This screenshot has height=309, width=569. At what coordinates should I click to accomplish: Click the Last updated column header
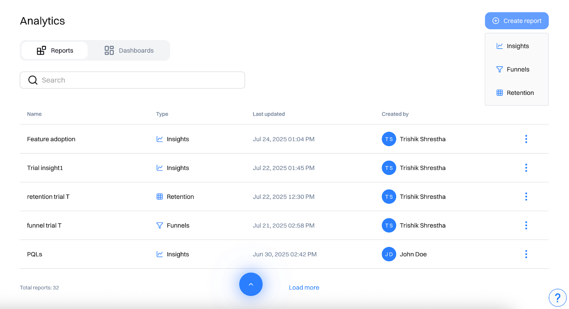(269, 114)
